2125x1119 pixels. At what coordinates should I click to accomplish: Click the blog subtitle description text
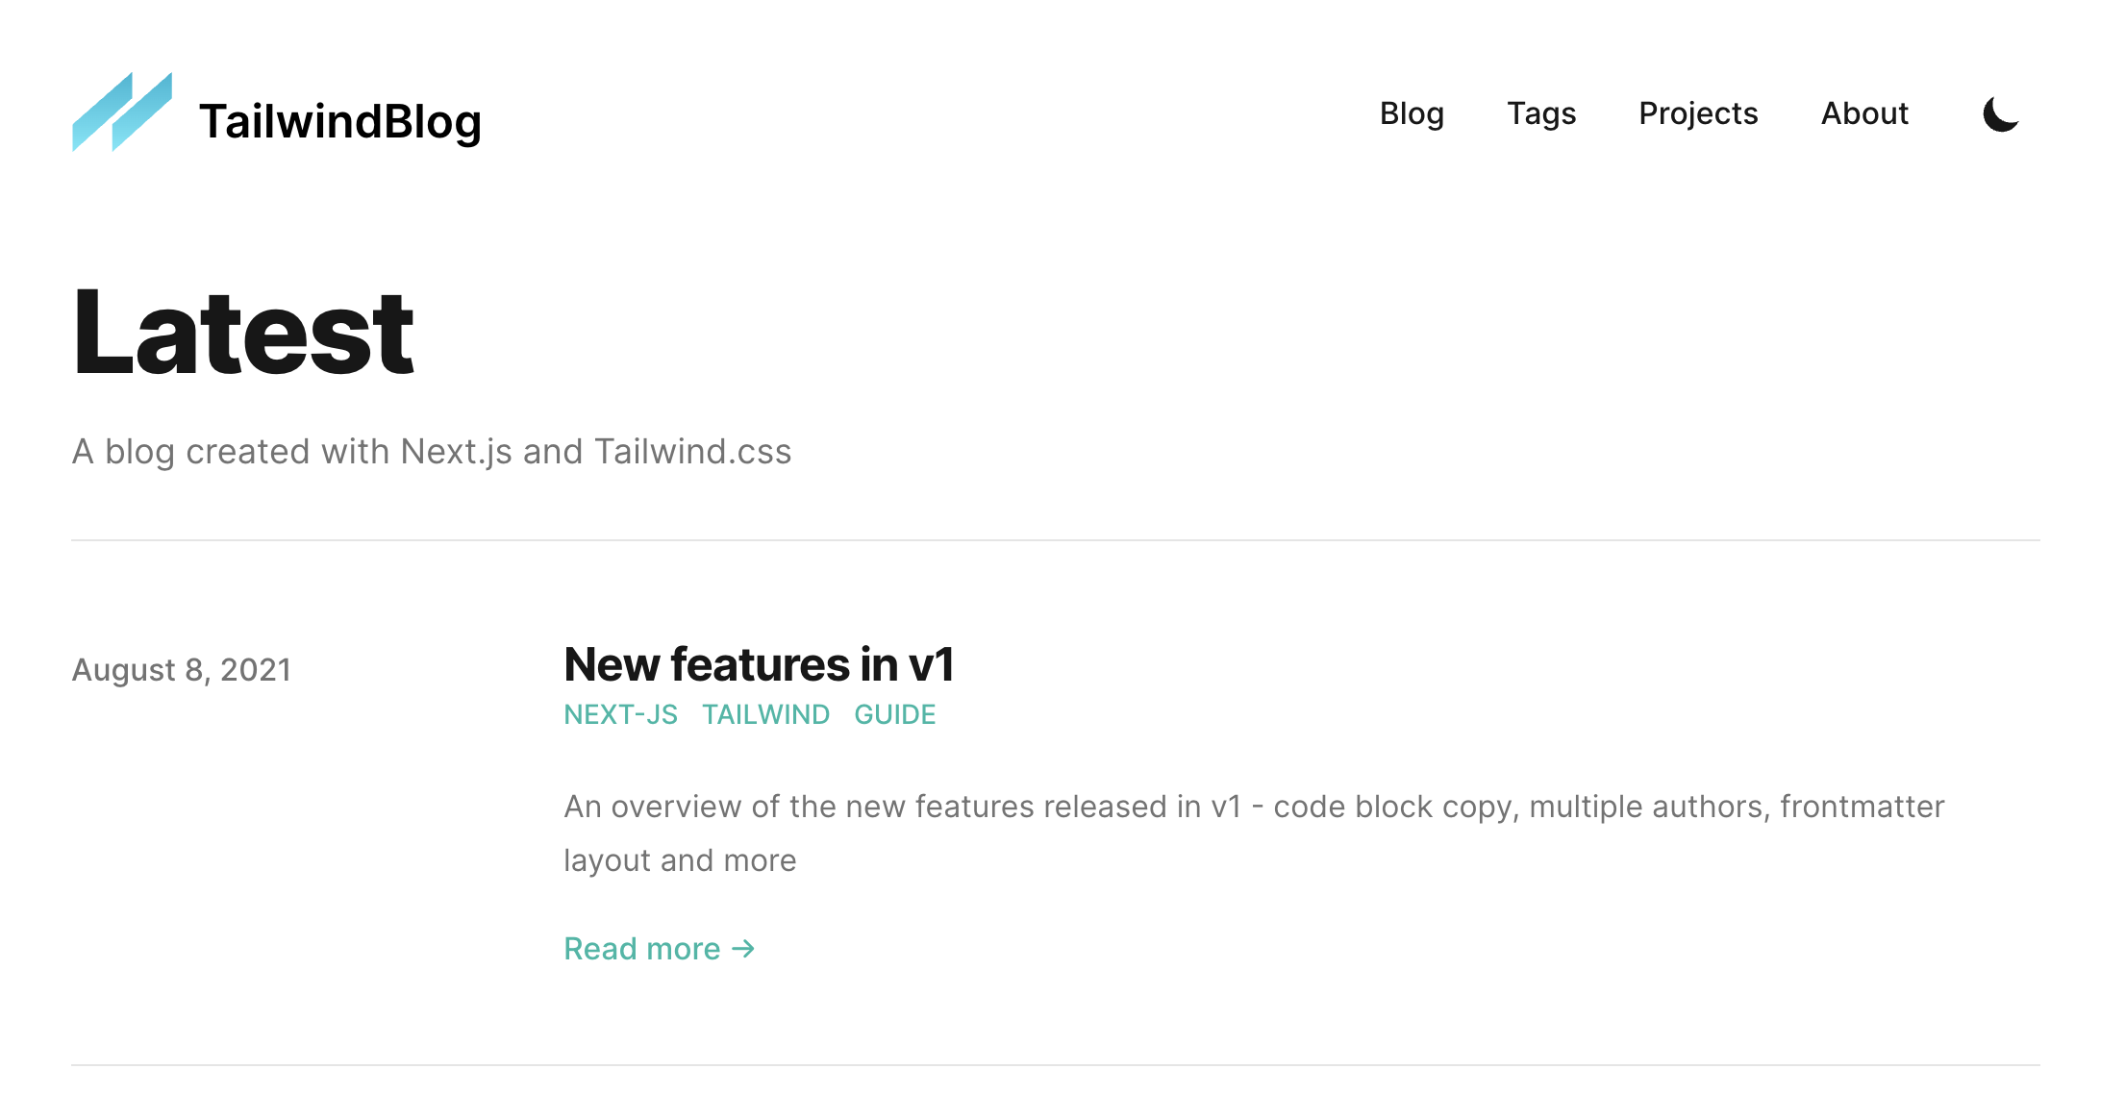431,452
